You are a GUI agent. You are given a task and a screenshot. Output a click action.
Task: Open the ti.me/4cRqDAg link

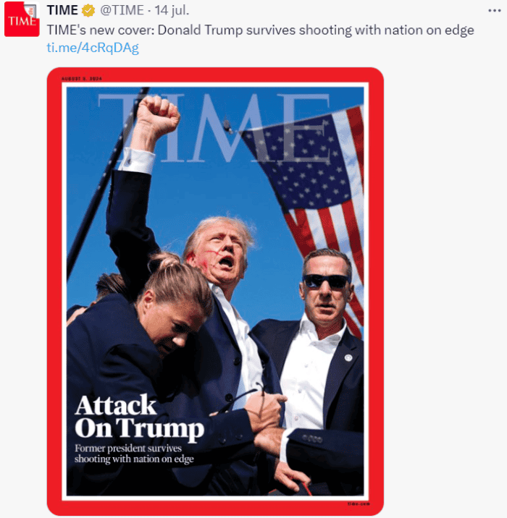93,48
